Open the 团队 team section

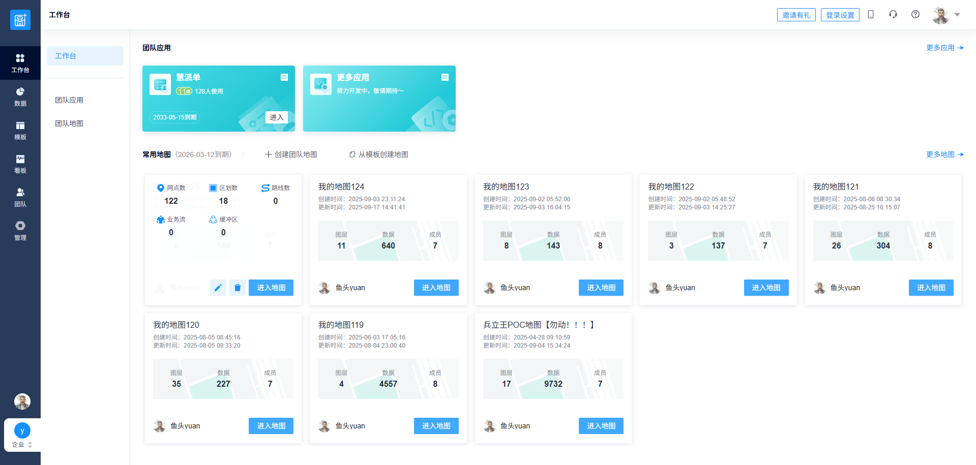pyautogui.click(x=20, y=197)
